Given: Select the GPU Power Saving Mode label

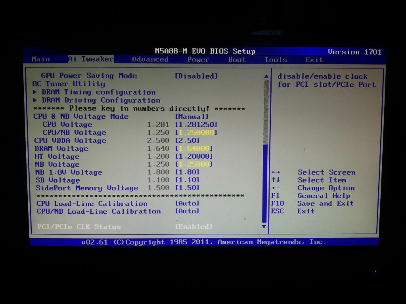Looking at the screenshot, I should click(x=89, y=76).
